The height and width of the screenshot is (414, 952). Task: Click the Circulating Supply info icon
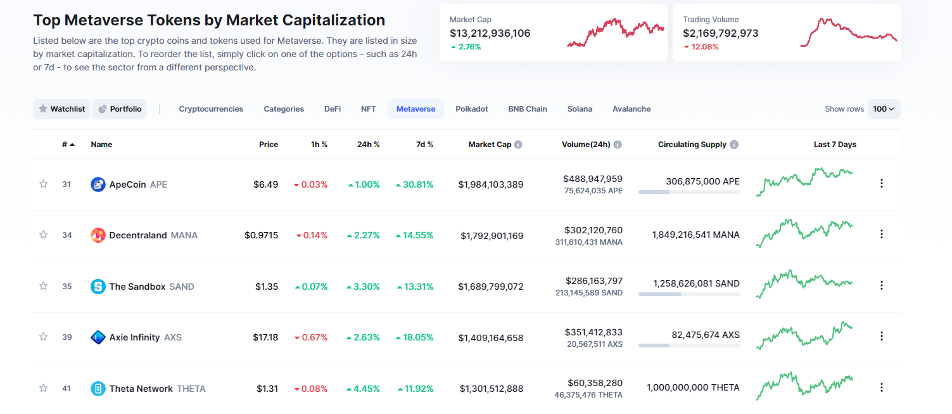[734, 145]
